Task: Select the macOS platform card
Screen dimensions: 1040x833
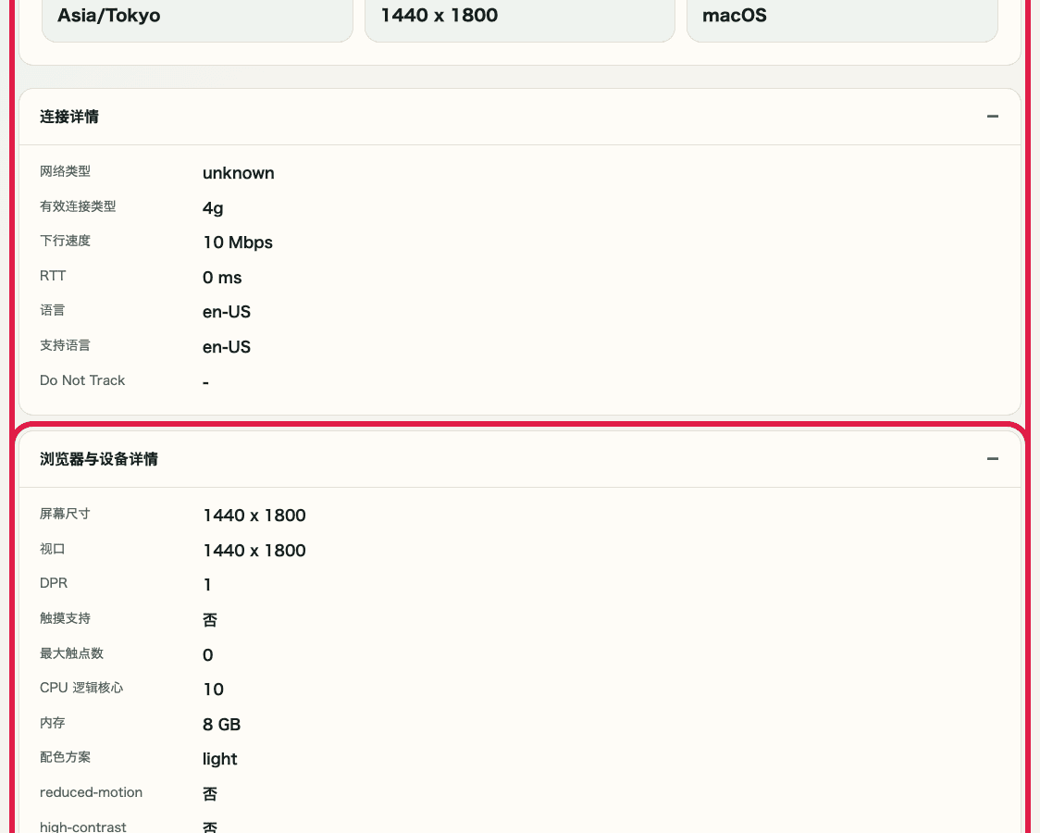Action: click(841, 16)
